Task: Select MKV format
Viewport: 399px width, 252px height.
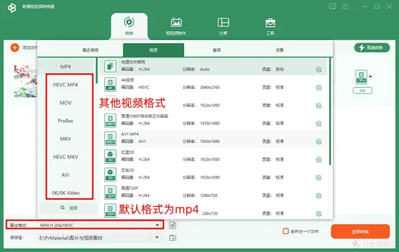Action: (66, 139)
